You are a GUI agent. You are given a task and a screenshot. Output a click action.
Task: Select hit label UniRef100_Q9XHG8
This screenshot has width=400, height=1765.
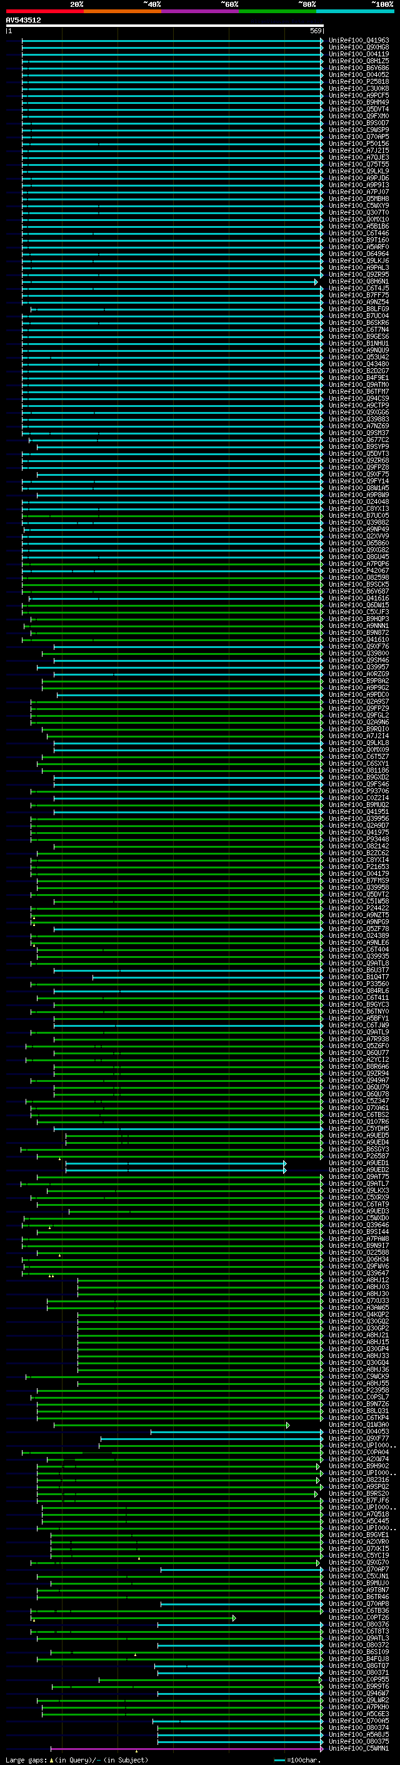click(358, 48)
